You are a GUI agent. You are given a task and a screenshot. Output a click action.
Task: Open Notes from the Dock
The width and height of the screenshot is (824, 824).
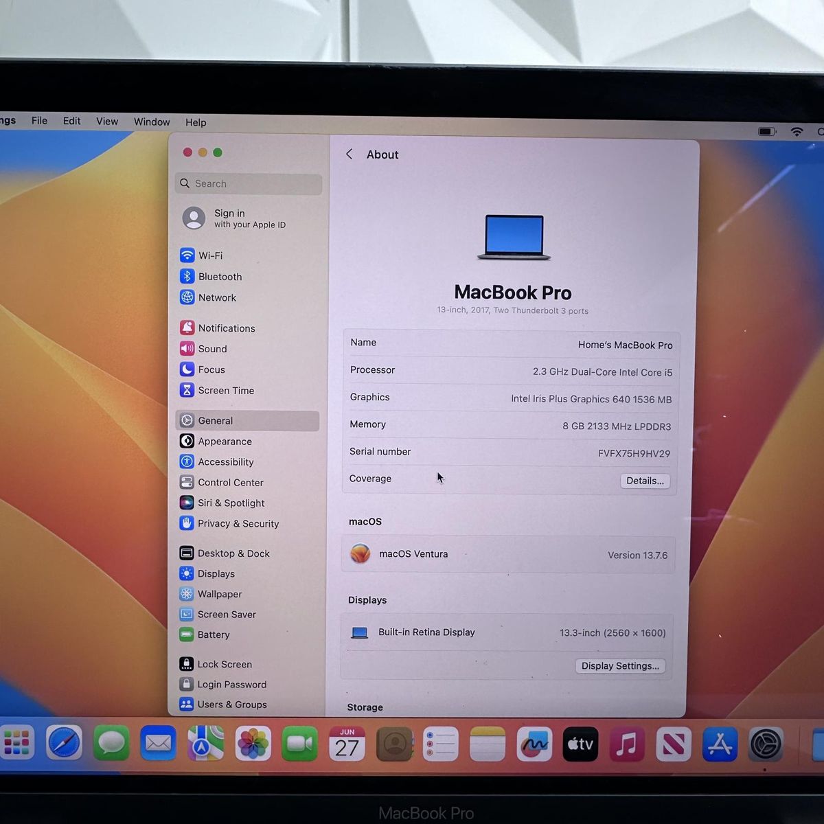click(488, 744)
